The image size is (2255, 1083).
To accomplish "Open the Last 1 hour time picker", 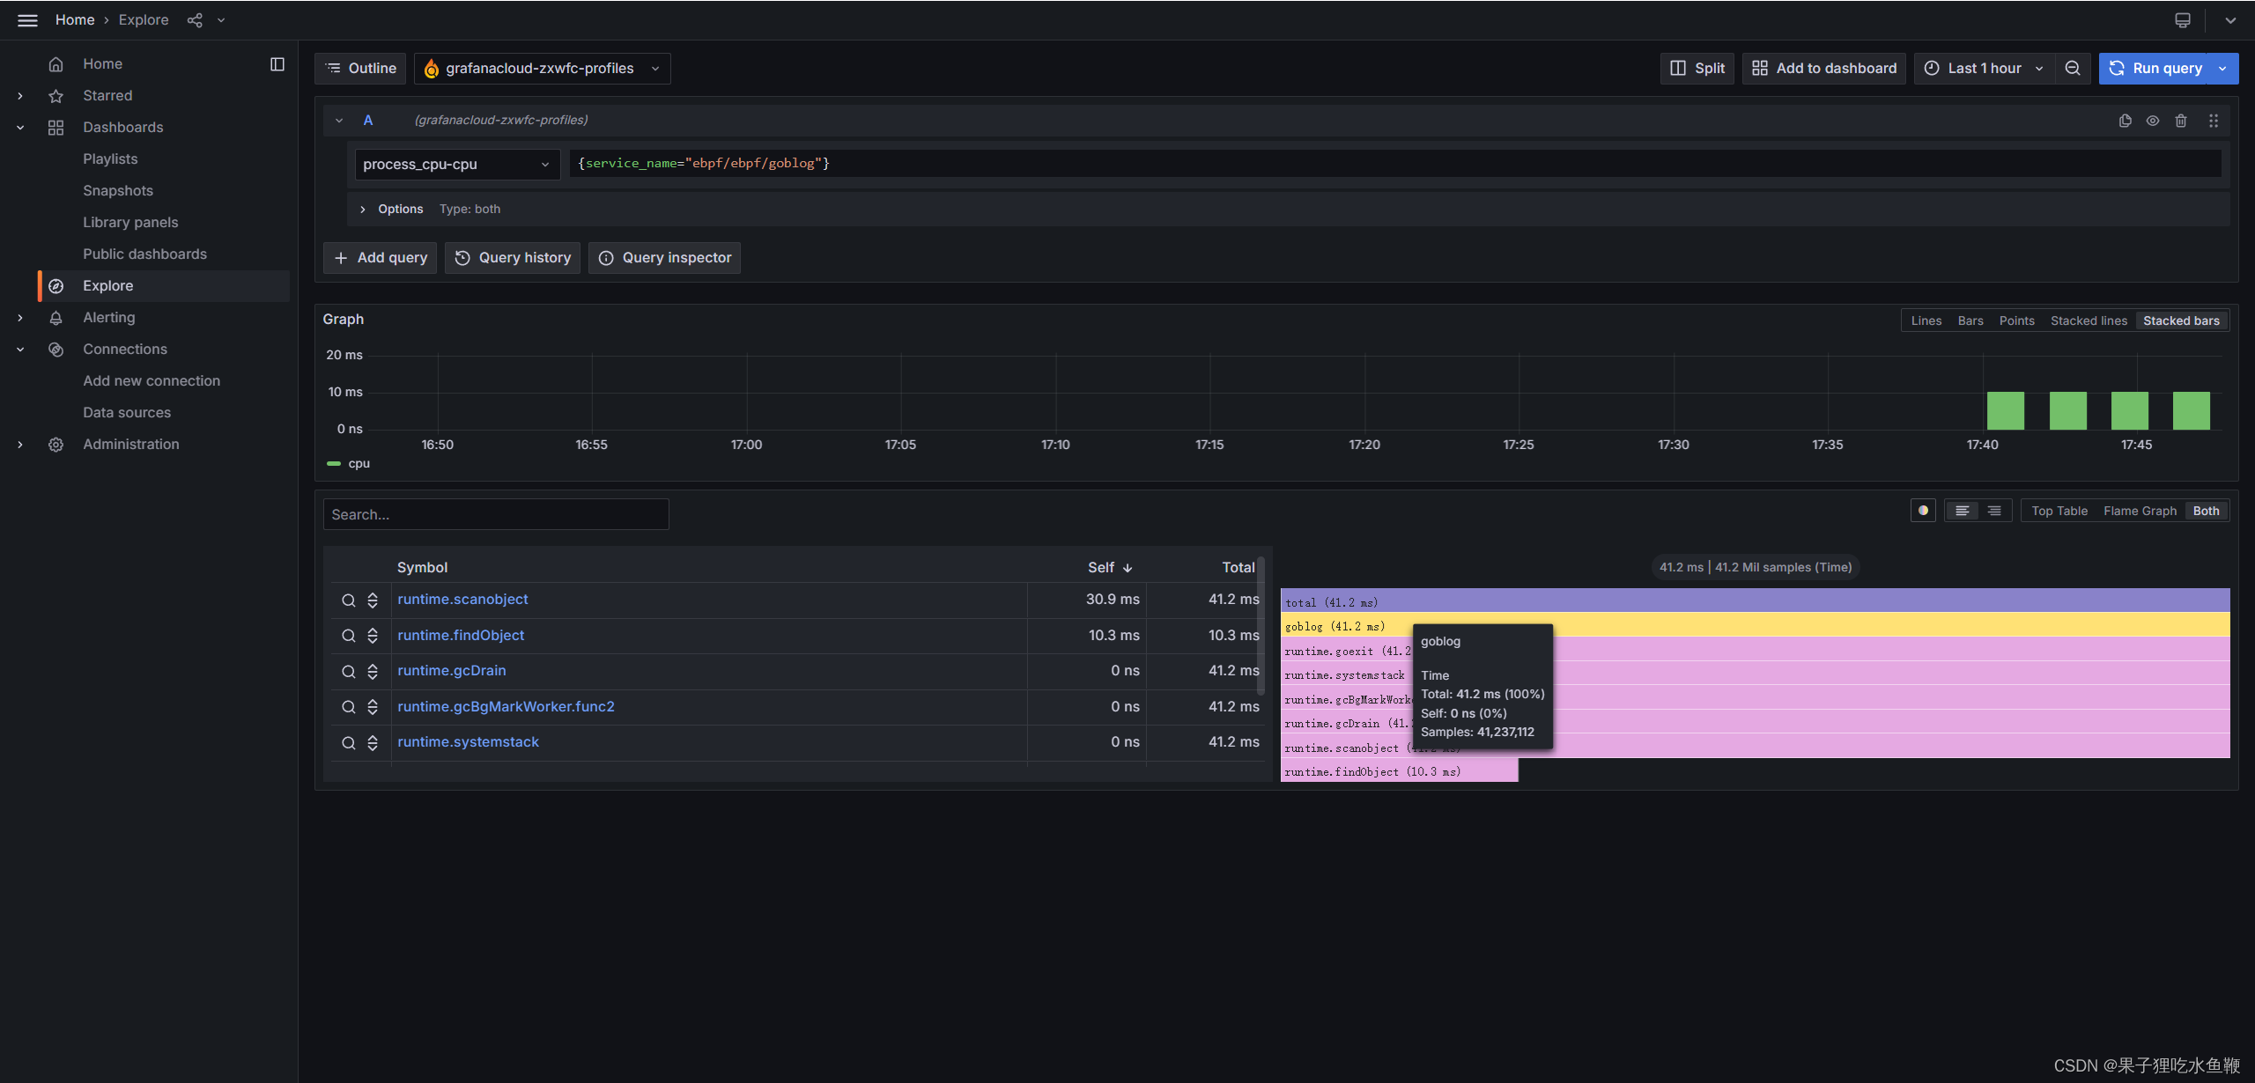I will click(x=1984, y=69).
